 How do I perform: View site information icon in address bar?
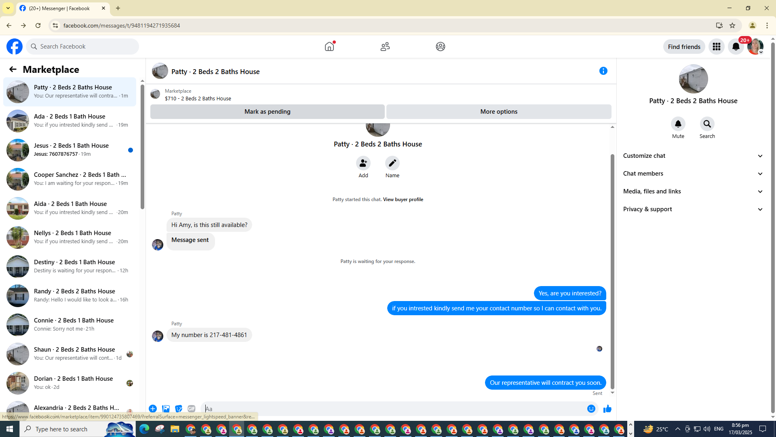coord(55,25)
